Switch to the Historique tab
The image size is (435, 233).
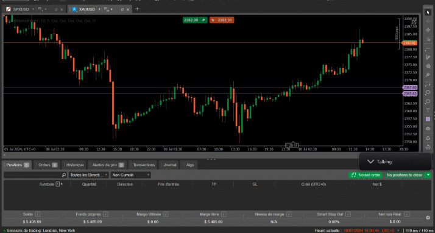tap(75, 165)
